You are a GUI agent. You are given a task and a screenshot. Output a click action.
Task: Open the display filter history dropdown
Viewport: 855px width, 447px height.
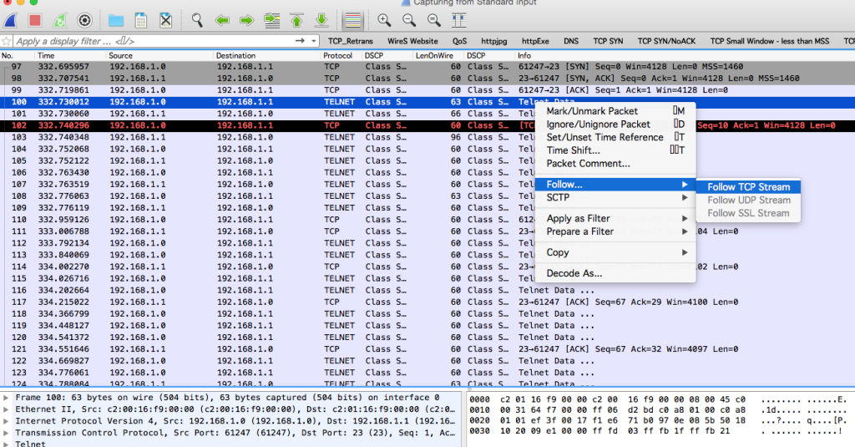coord(314,41)
